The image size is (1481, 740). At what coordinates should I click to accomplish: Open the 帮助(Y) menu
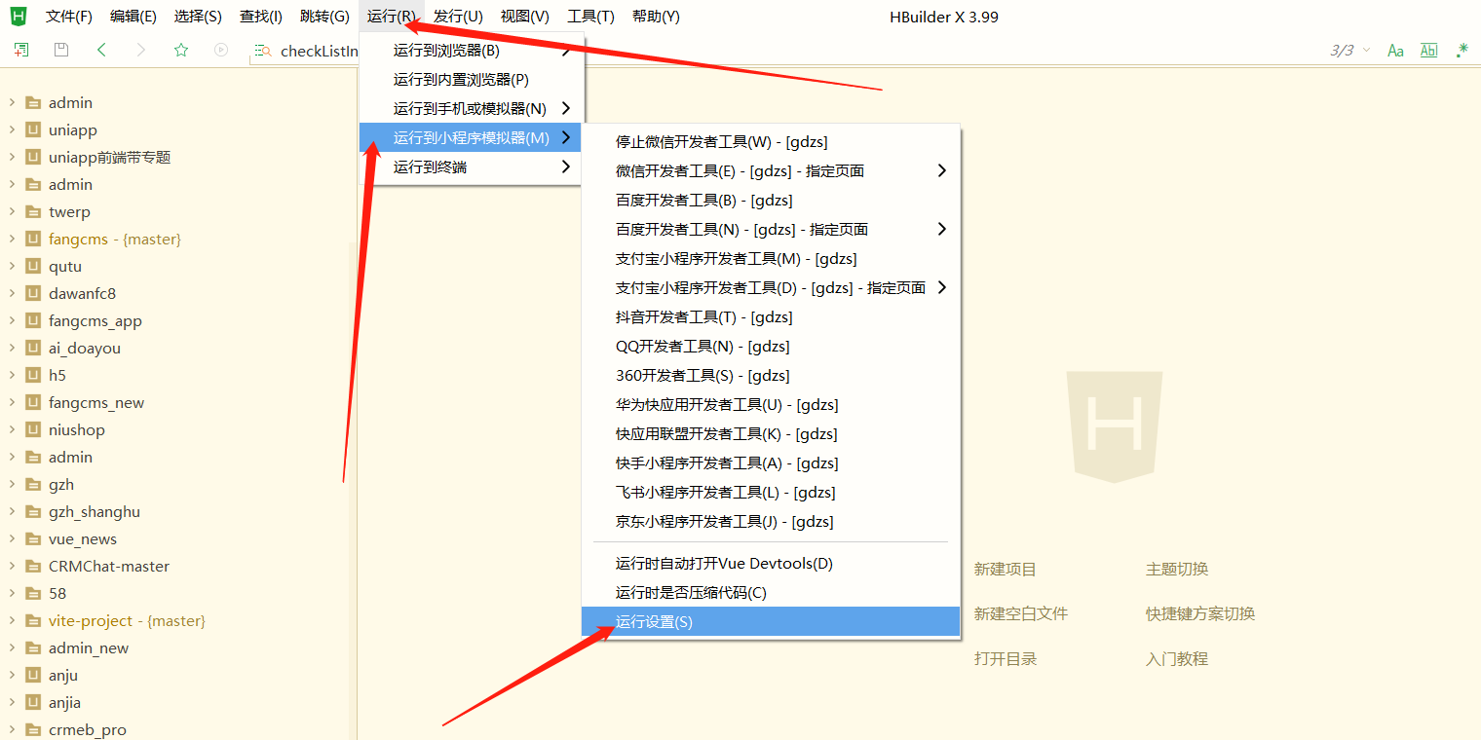click(656, 17)
